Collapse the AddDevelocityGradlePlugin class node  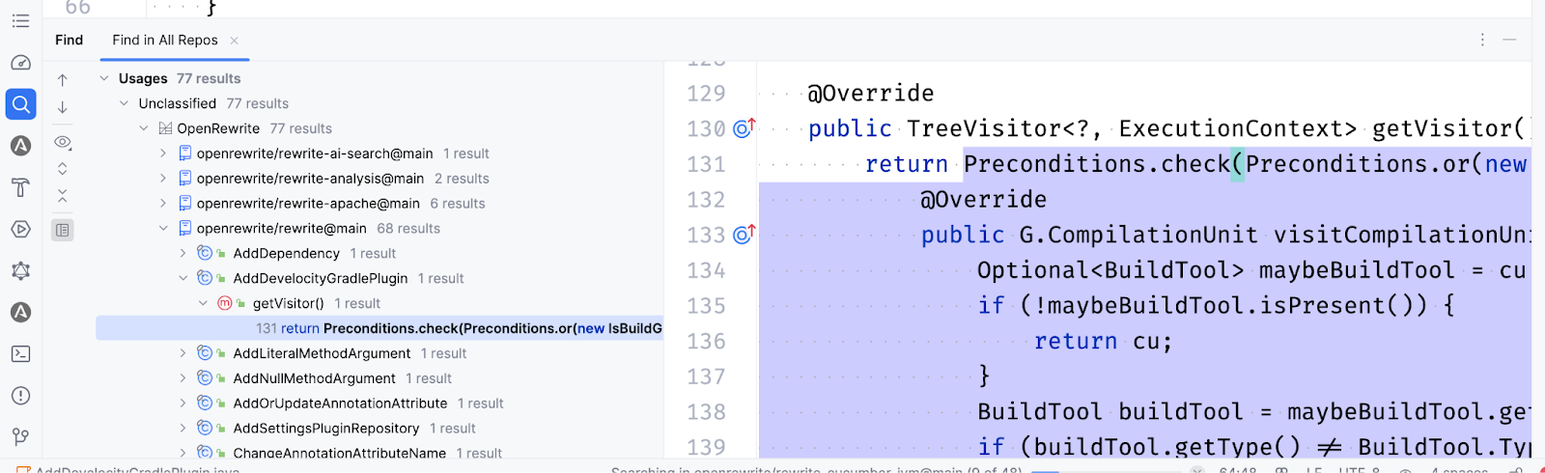click(x=183, y=278)
